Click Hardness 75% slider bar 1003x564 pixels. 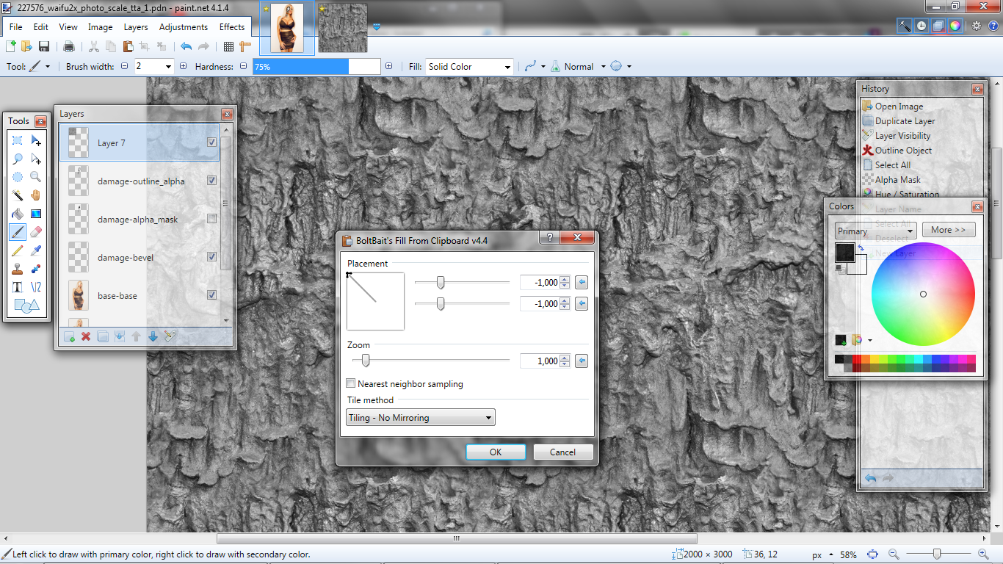(x=317, y=67)
